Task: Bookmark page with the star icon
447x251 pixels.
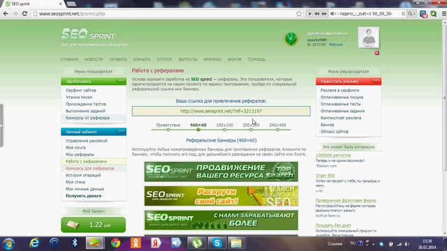Action: click(299, 14)
